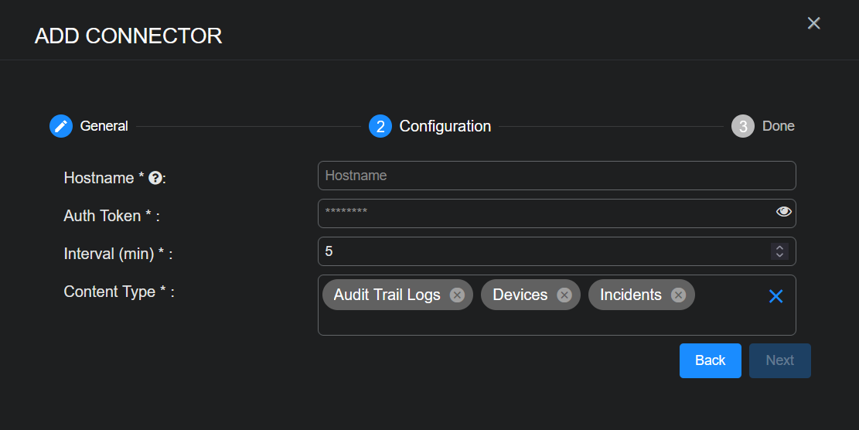Select the Done step label
859x430 pixels.
778,126
